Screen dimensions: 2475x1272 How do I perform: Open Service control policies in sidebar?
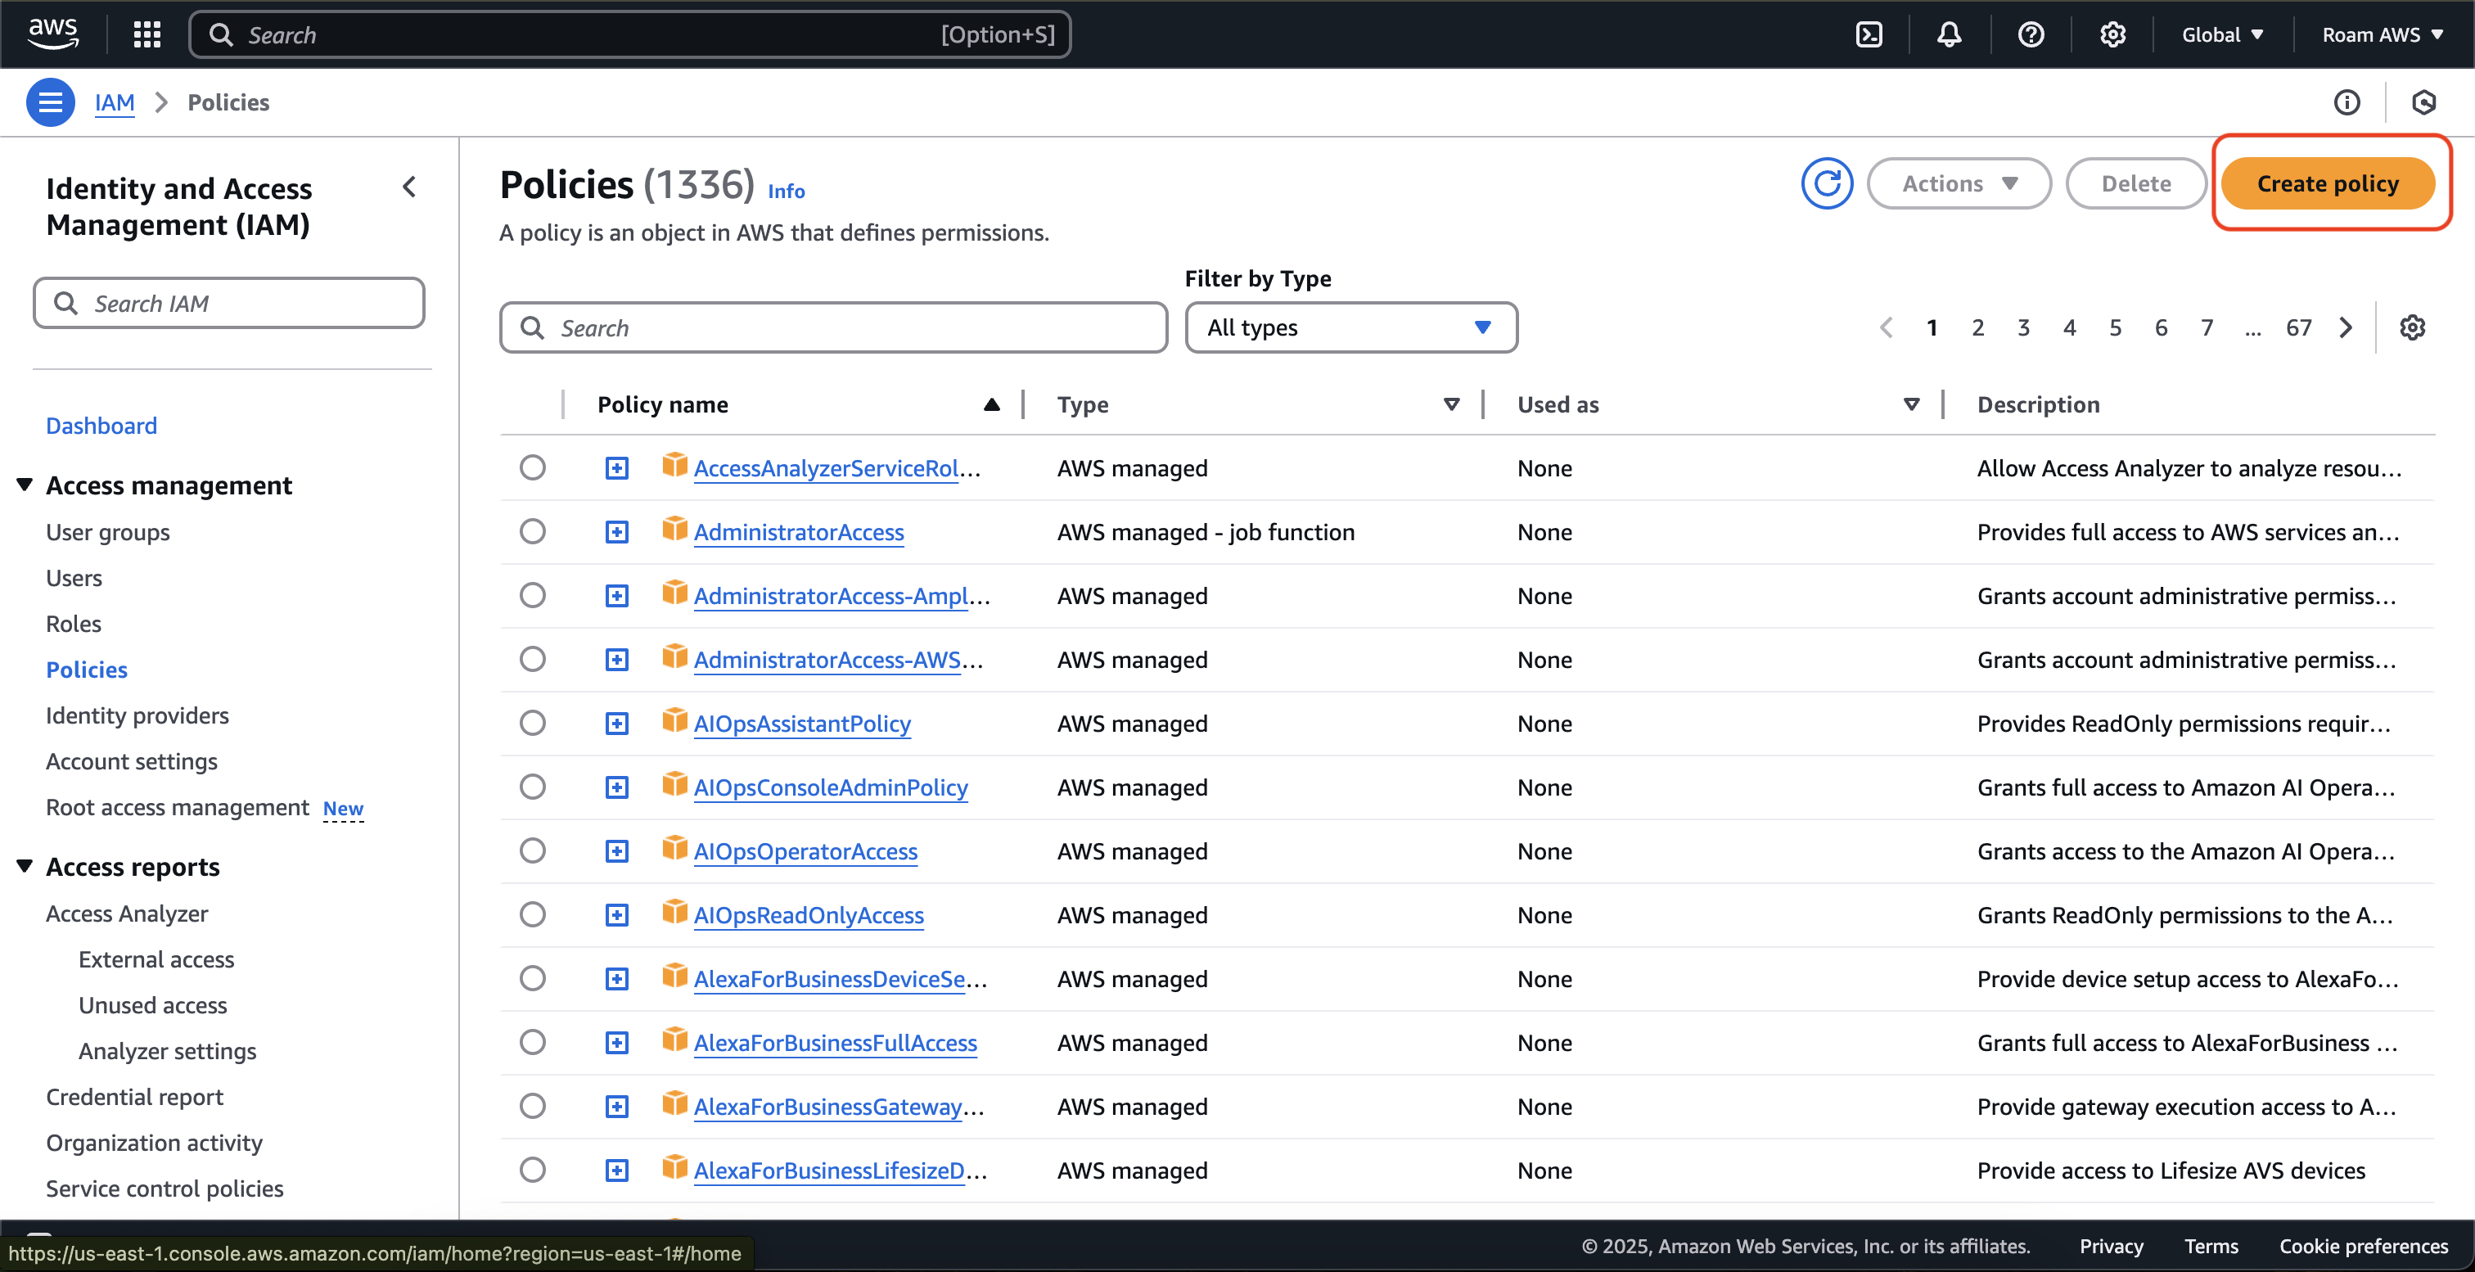[165, 1189]
